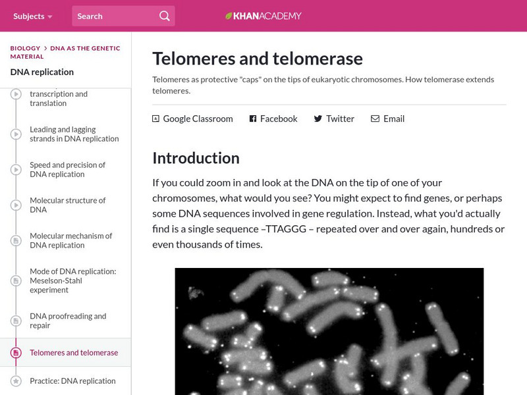The width and height of the screenshot is (527, 395).
Task: Open the Subjects dropdown menu
Action: pyautogui.click(x=33, y=16)
